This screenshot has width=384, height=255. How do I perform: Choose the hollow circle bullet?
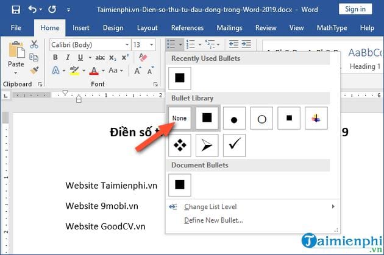coord(261,118)
